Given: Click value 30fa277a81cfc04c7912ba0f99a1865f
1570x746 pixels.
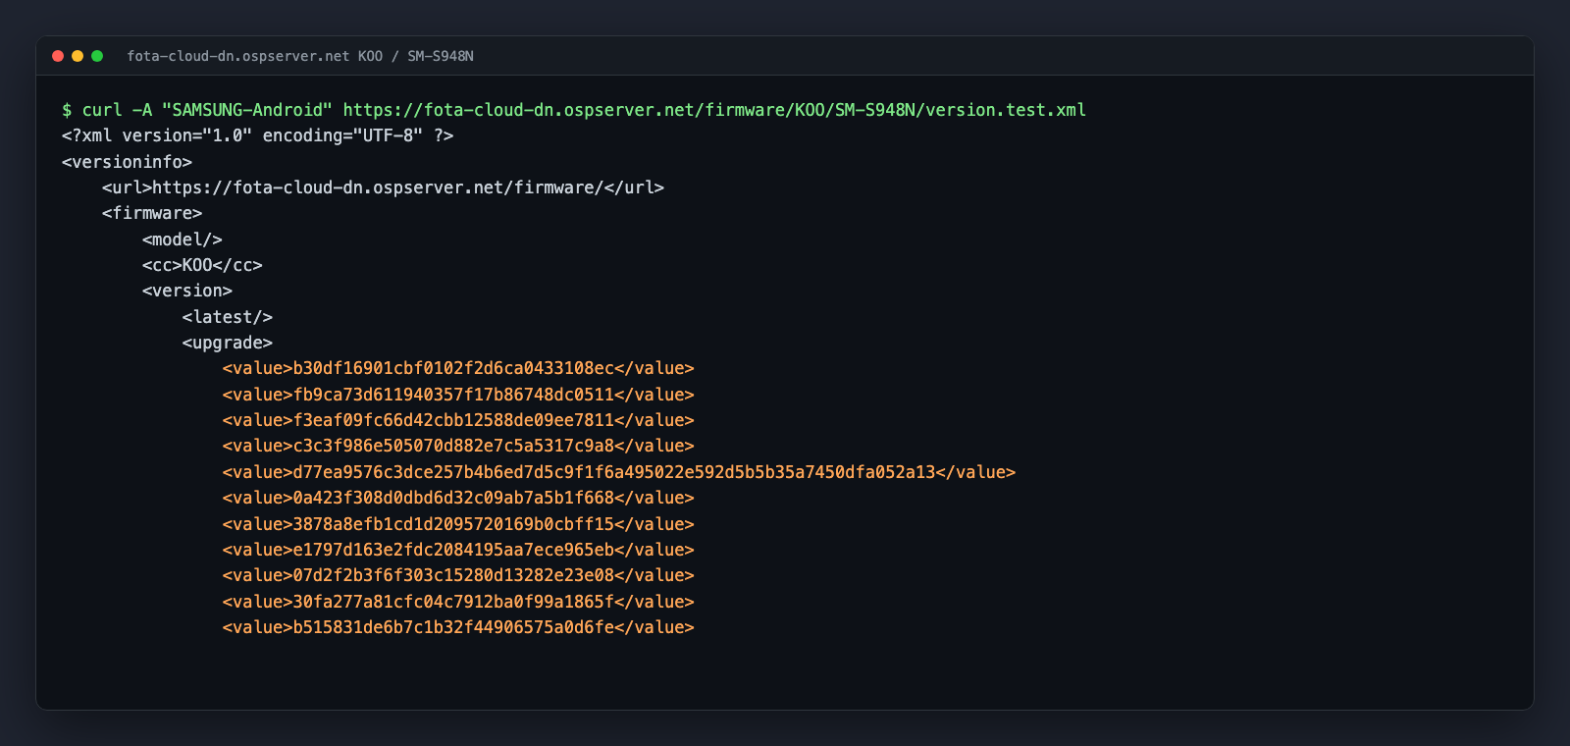Looking at the screenshot, I should (x=458, y=602).
